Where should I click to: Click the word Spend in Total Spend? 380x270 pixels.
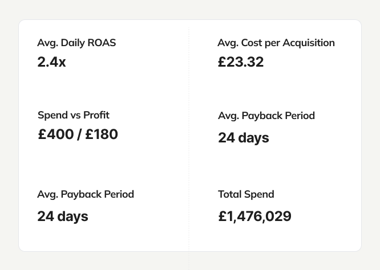point(259,195)
